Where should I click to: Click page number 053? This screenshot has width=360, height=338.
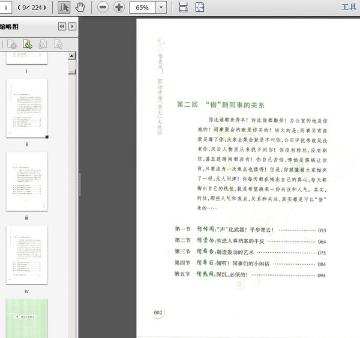[x=322, y=231]
